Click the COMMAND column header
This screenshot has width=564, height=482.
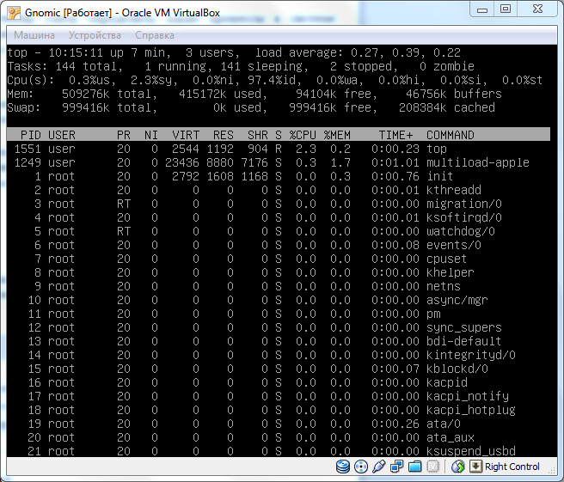(x=450, y=135)
